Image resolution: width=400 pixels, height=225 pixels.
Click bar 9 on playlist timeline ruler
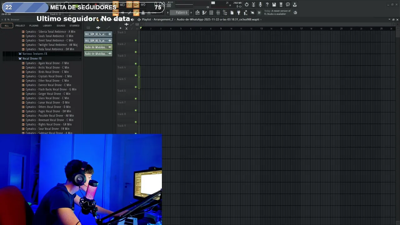coord(221,28)
